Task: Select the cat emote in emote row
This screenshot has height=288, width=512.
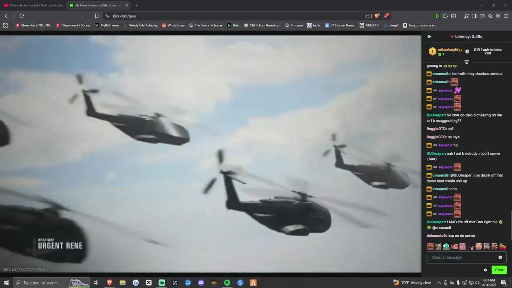Action: pyautogui.click(x=438, y=246)
